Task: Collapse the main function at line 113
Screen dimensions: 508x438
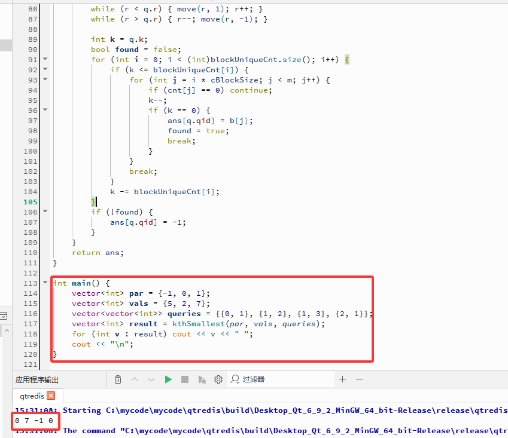Action: point(45,283)
